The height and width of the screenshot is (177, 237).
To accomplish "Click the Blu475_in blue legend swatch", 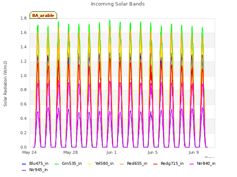I will tap(24, 164).
